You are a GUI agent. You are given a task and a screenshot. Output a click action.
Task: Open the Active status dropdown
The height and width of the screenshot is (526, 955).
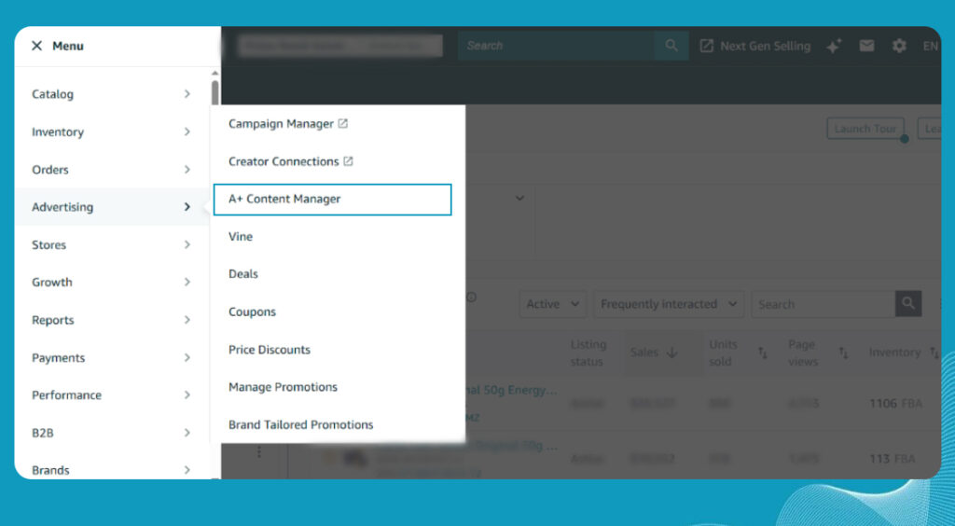pos(552,304)
